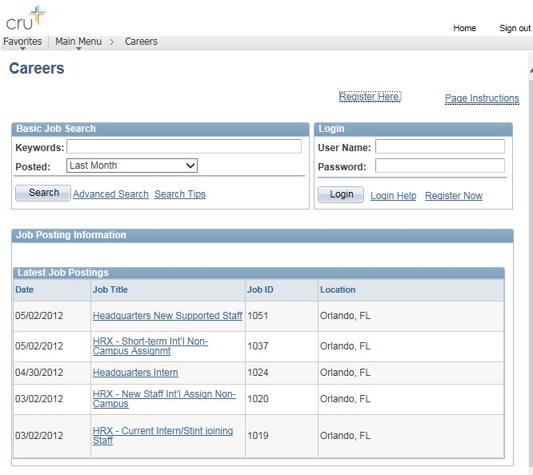Click the Careers page heading

pyautogui.click(x=36, y=68)
